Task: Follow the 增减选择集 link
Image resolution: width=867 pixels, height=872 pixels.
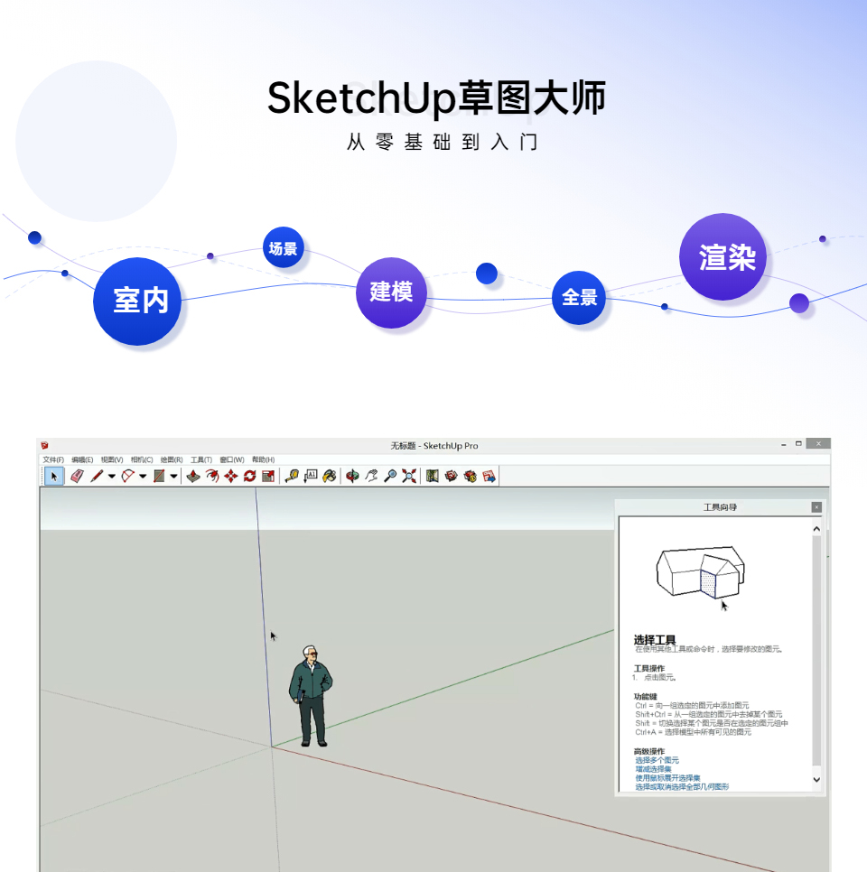Action: (653, 769)
